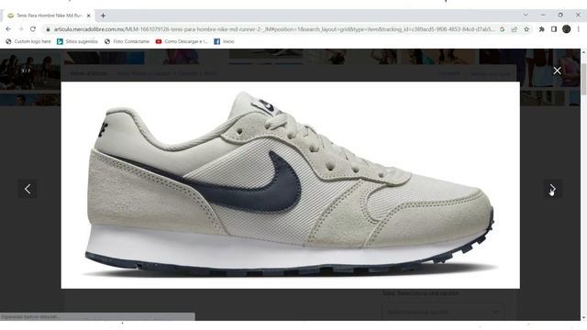Screen dimensions: 587x330
Task: View site lock information icon
Action: 48,29
